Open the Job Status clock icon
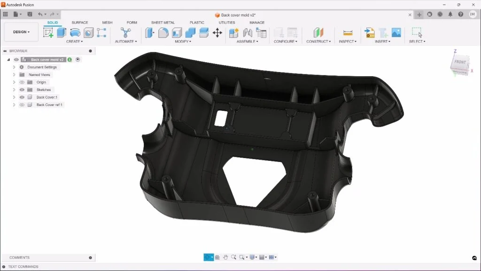The height and width of the screenshot is (271, 481). 440,15
